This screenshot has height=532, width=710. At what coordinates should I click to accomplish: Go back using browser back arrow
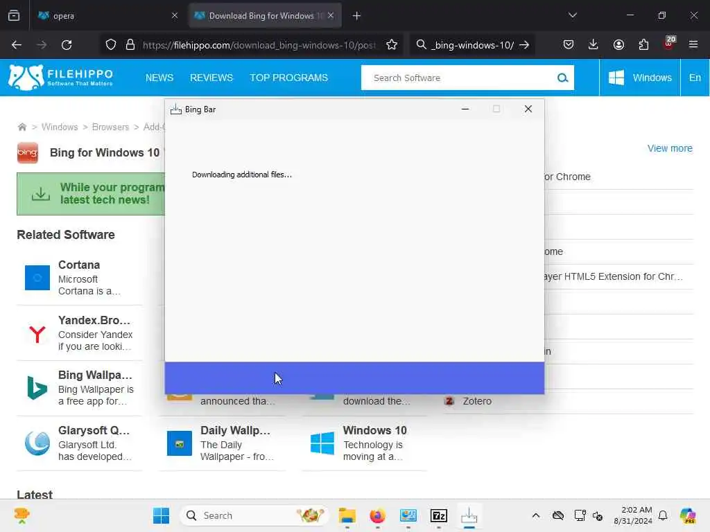click(x=17, y=45)
